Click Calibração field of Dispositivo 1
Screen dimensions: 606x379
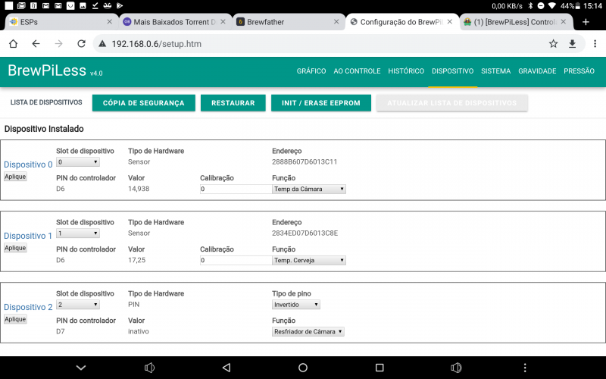236,260
